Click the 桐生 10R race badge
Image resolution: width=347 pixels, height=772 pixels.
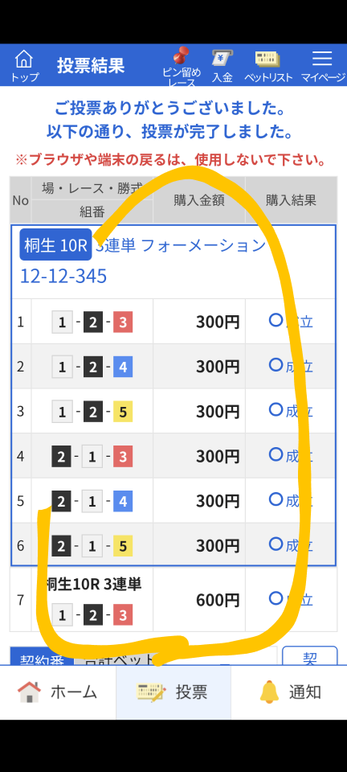(x=55, y=244)
